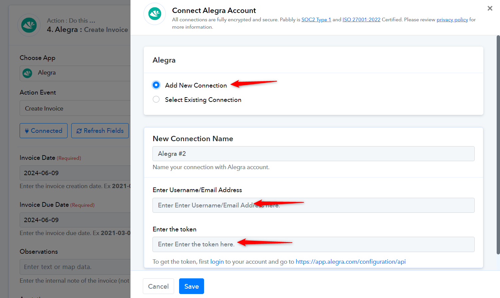
Task: Click the Connected button
Action: click(44, 131)
